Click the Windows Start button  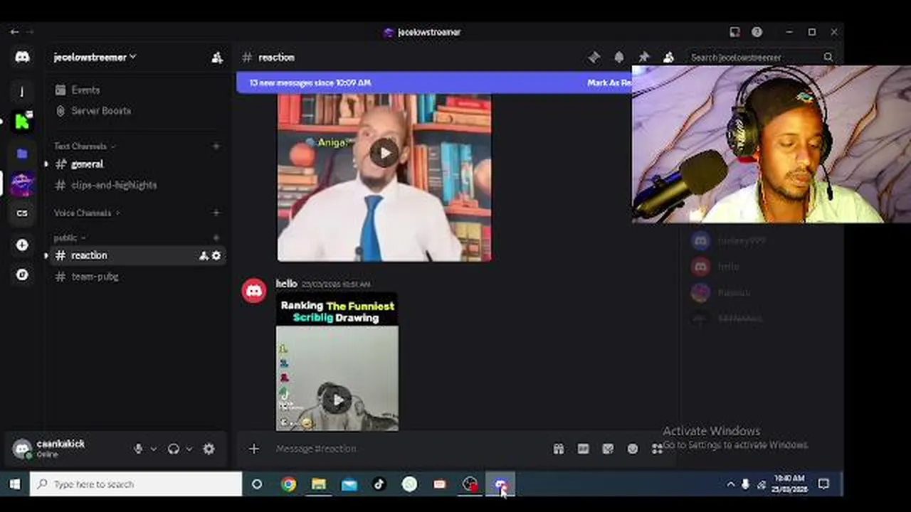(x=14, y=484)
